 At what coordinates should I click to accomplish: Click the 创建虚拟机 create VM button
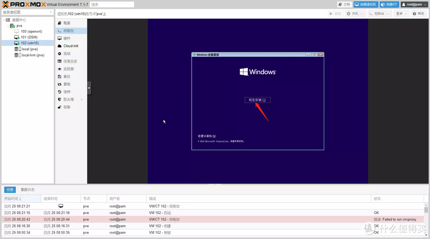pos(366,4)
